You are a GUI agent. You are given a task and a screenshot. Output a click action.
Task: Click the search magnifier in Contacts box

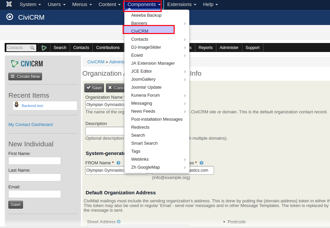point(32,48)
